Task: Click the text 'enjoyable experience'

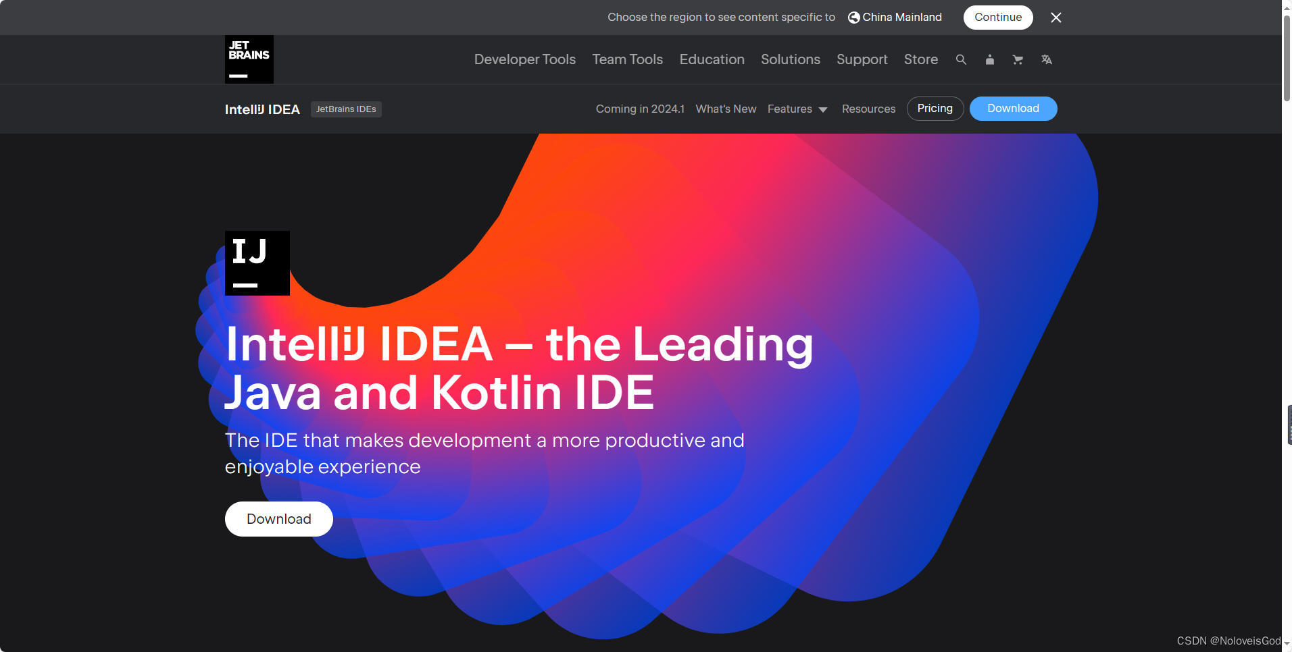Action: pos(323,467)
